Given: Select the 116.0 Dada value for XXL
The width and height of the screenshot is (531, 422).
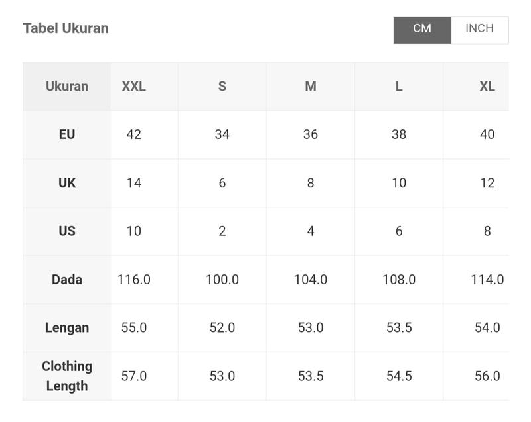Looking at the screenshot, I should point(134,280).
